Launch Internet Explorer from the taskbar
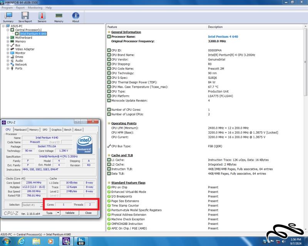Viewport: 308px width, 246px height. pos(21,241)
